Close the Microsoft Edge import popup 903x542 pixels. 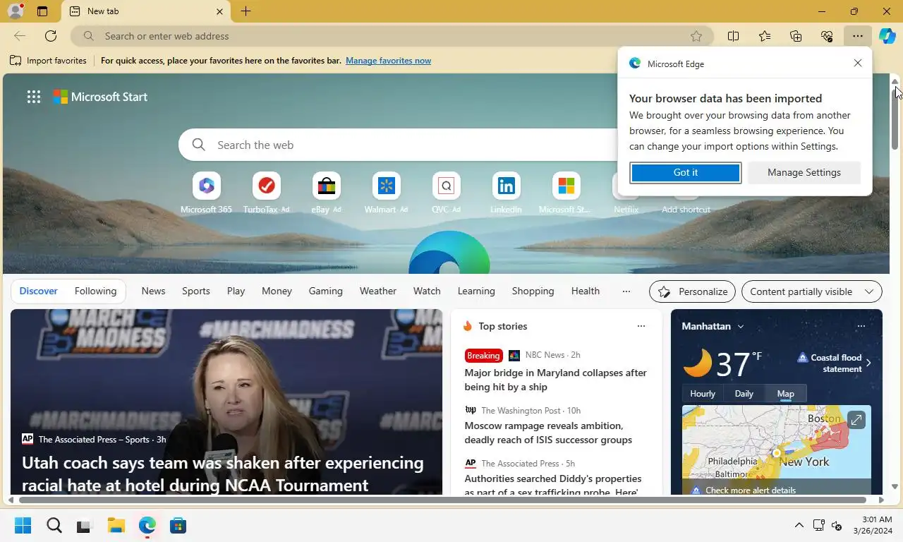tap(858, 63)
